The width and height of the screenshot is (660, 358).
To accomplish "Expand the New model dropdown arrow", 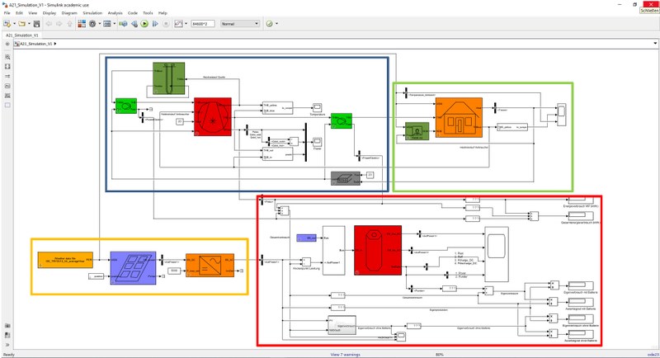I will click(x=13, y=24).
